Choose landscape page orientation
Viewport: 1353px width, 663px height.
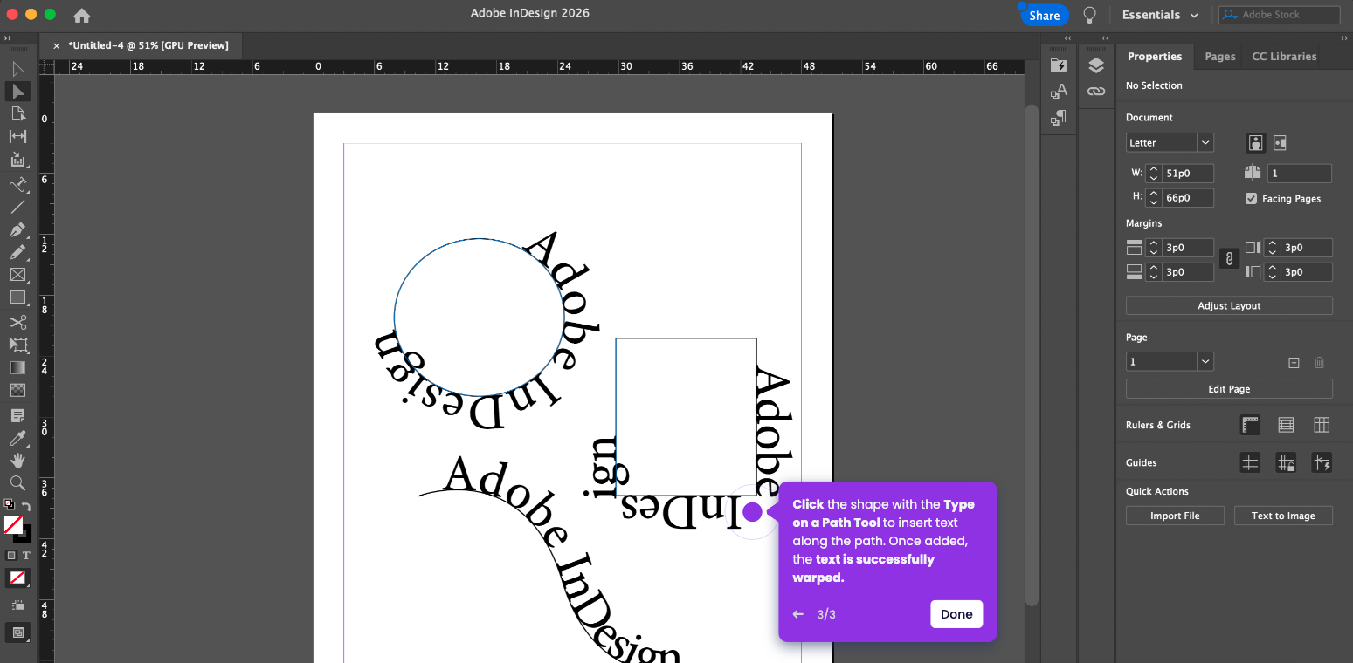1280,142
